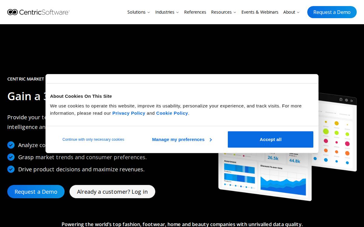
Task: Click Drive product decisions and maximize revenues text
Action: click(81, 169)
